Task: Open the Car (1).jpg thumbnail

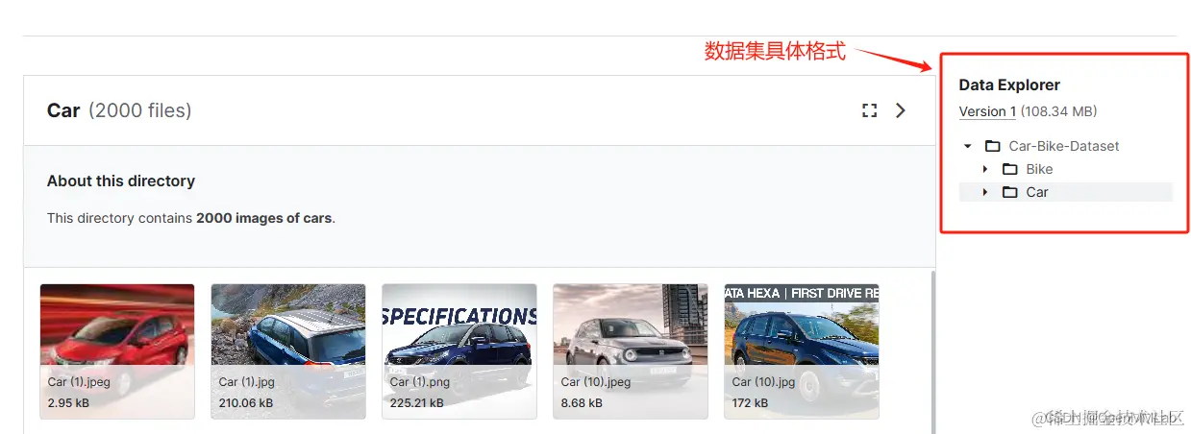Action: point(288,351)
